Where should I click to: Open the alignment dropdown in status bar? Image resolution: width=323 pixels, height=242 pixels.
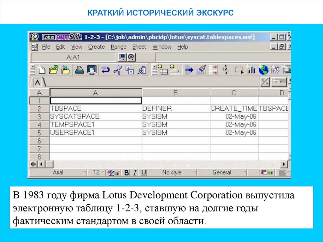284,173
